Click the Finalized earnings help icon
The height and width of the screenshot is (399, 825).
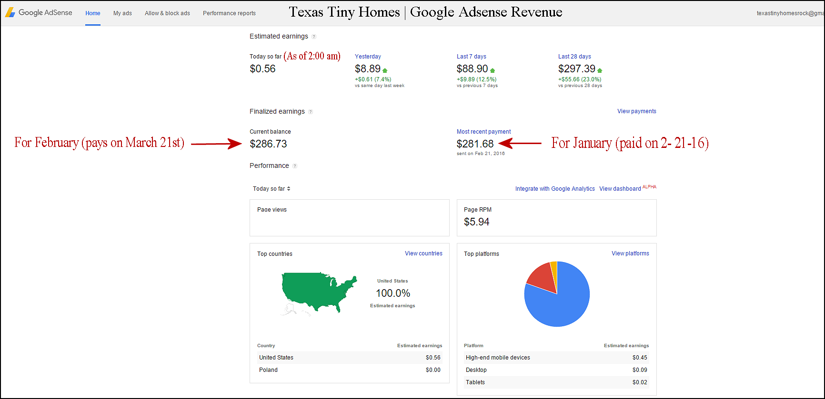311,112
